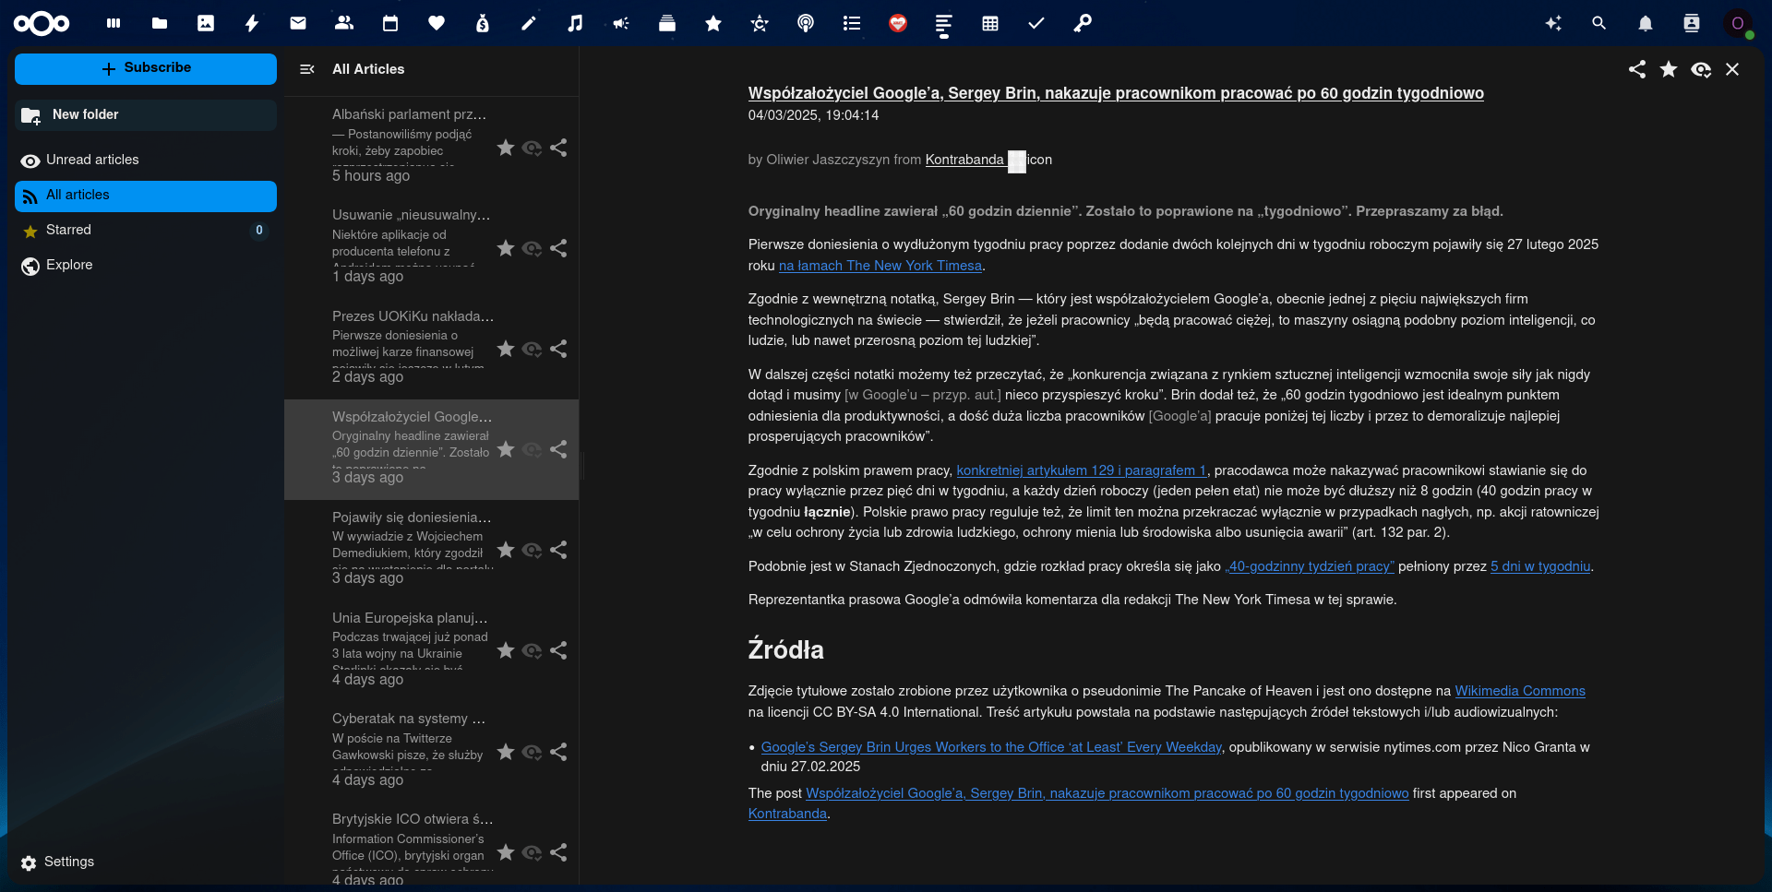This screenshot has width=1772, height=892.
Task: Toggle open article unread eye in header
Action: tap(1701, 69)
